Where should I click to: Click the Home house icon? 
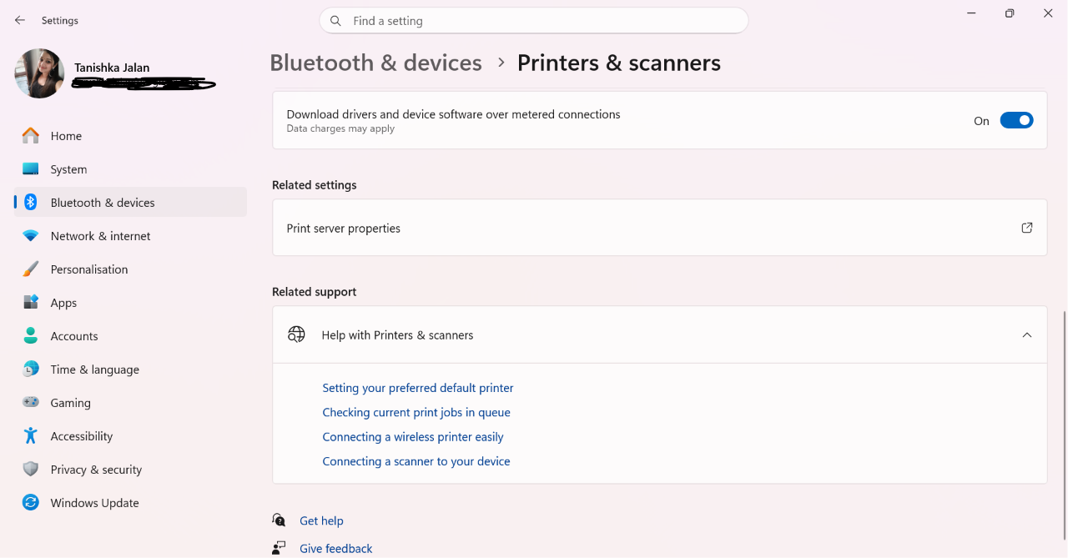[31, 135]
